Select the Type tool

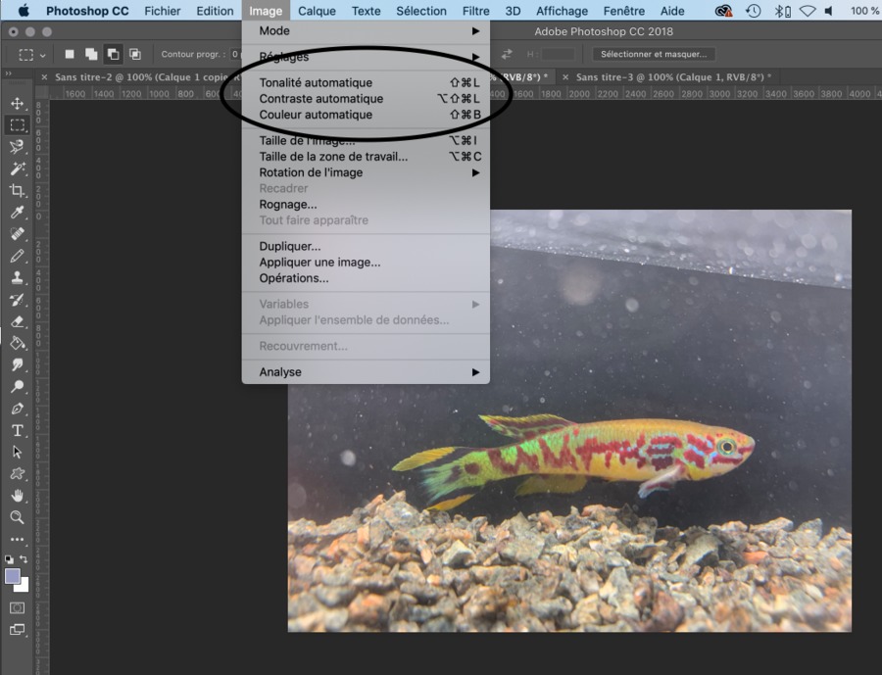(x=17, y=431)
